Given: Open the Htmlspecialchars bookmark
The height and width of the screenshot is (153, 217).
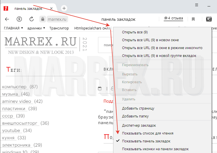Looking at the screenshot, I should [93, 28].
